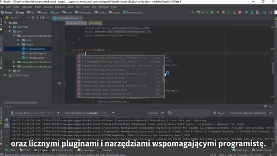This screenshot has height=156, width=277.
Task: Open the Google Pixel device dropdown
Action: pos(35,113)
